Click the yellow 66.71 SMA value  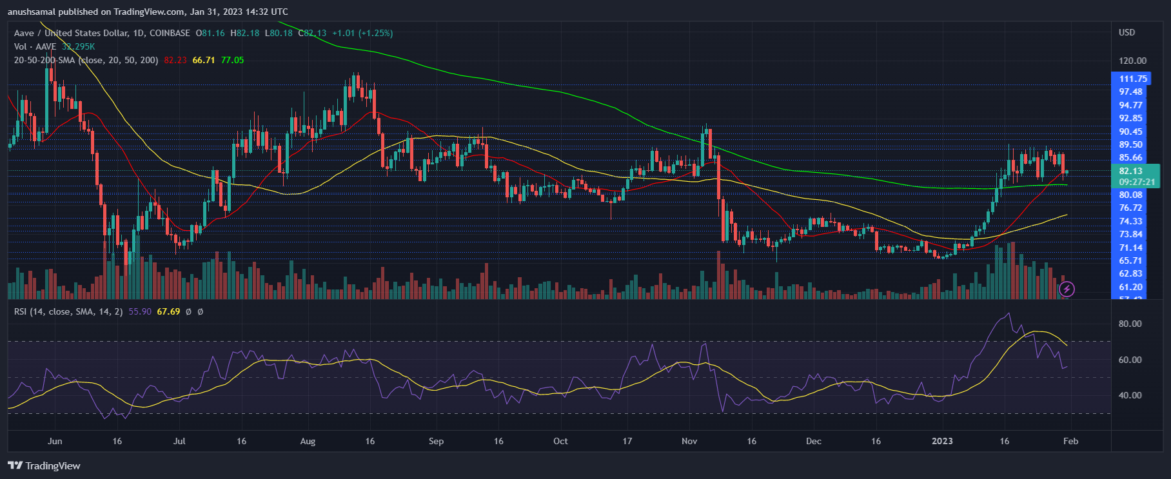coord(204,60)
